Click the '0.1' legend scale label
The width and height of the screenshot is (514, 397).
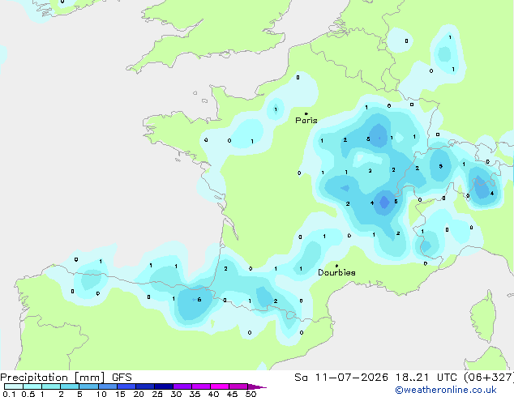(9, 394)
